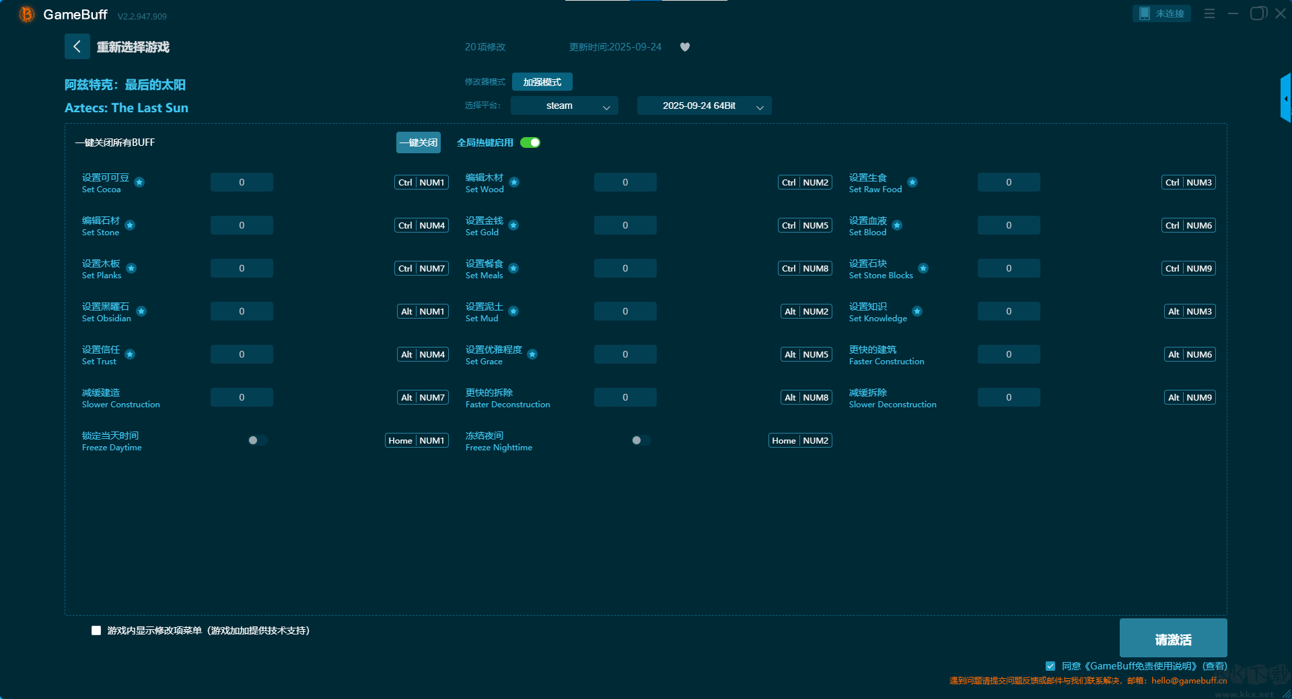
Task: Click the Set Knowledge value field
Action: [x=1009, y=311]
